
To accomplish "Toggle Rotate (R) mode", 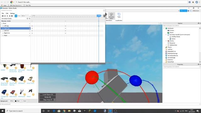I will click(x=48, y=97).
